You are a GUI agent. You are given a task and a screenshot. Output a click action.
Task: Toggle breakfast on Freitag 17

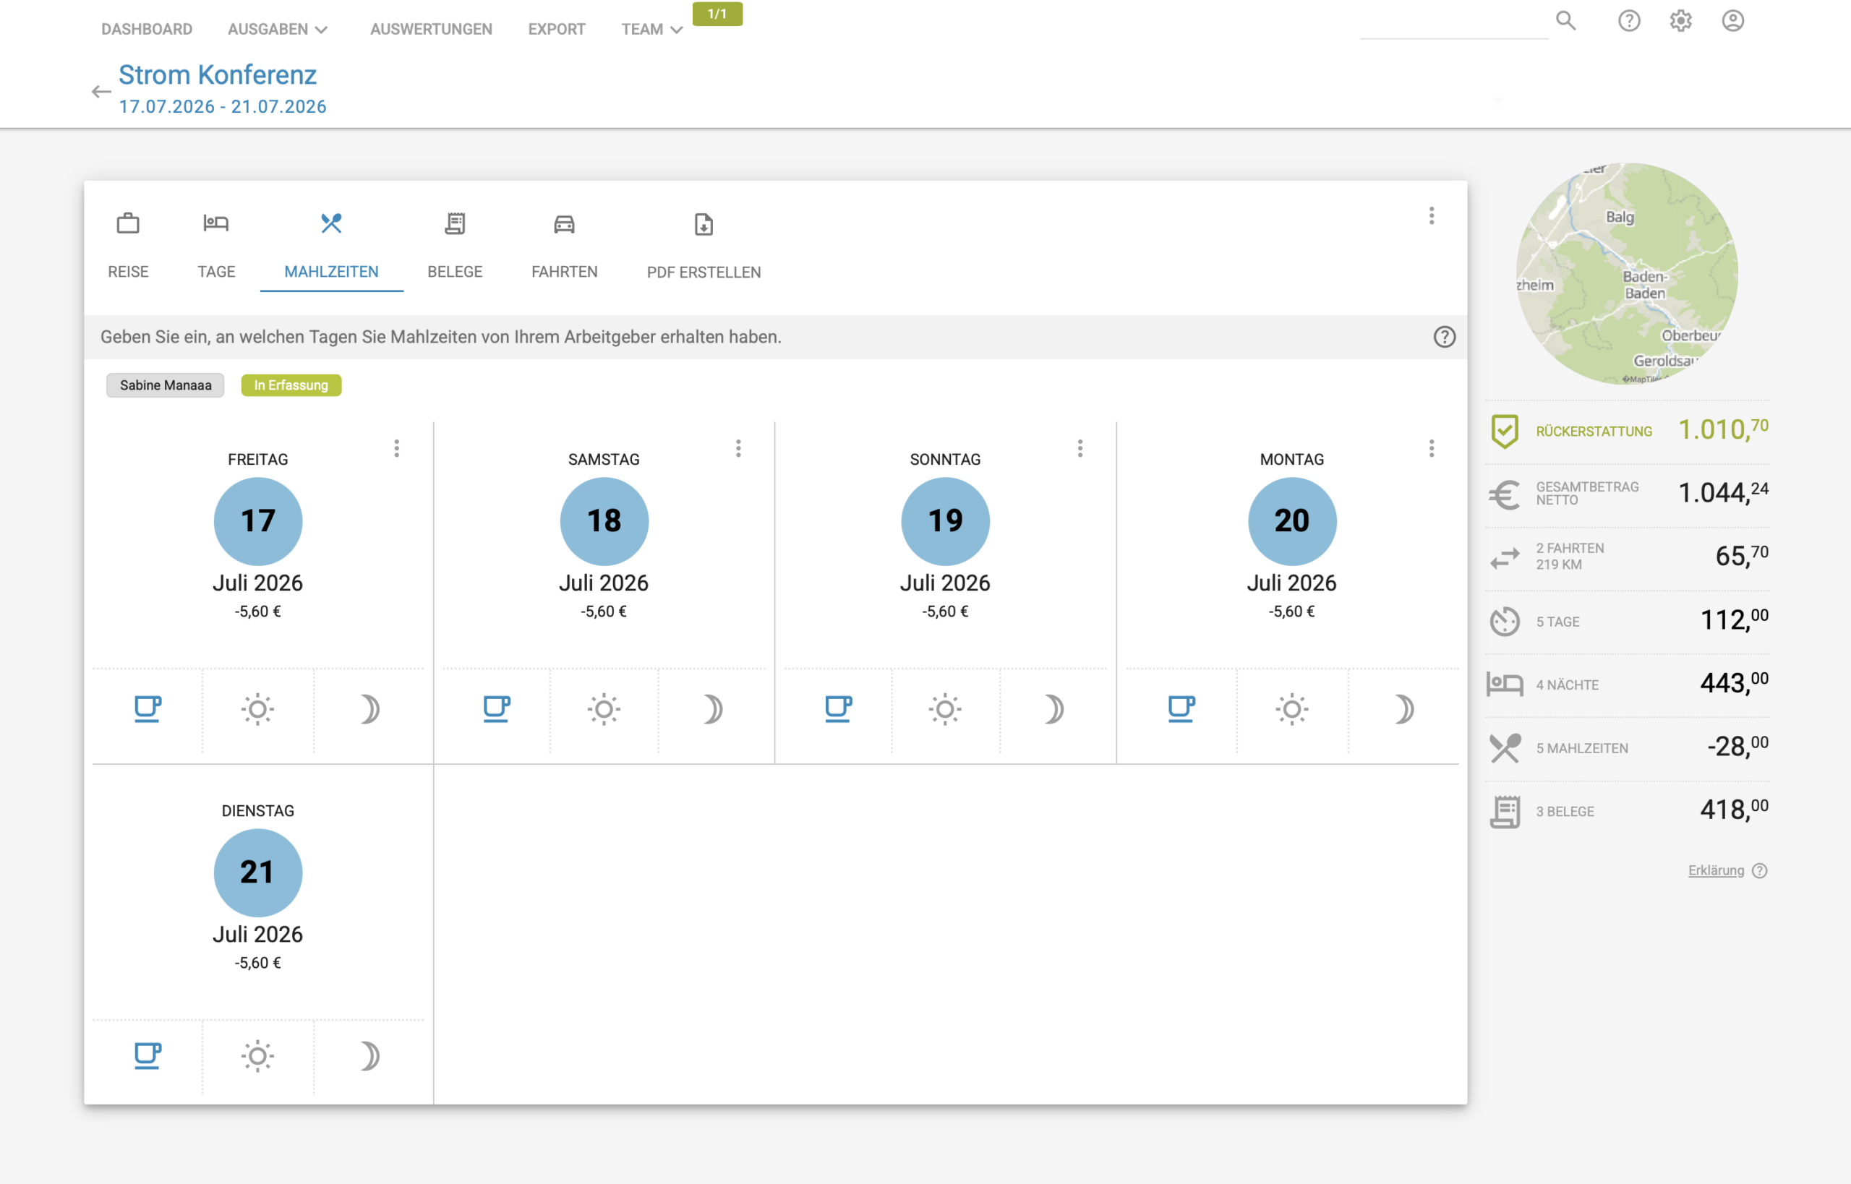click(148, 709)
